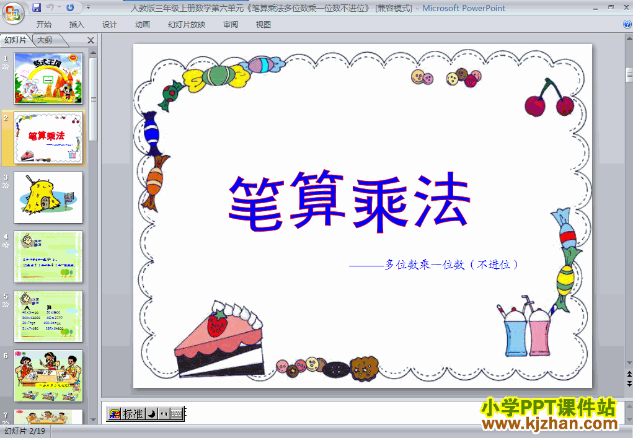Click the thumbnail pane scroll-down arrow
Screen dimensions: 633x438
point(93,420)
